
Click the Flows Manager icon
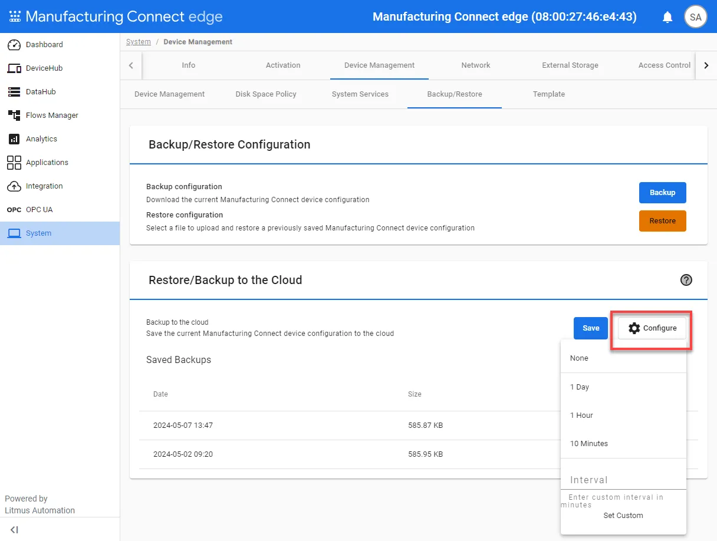(14, 116)
